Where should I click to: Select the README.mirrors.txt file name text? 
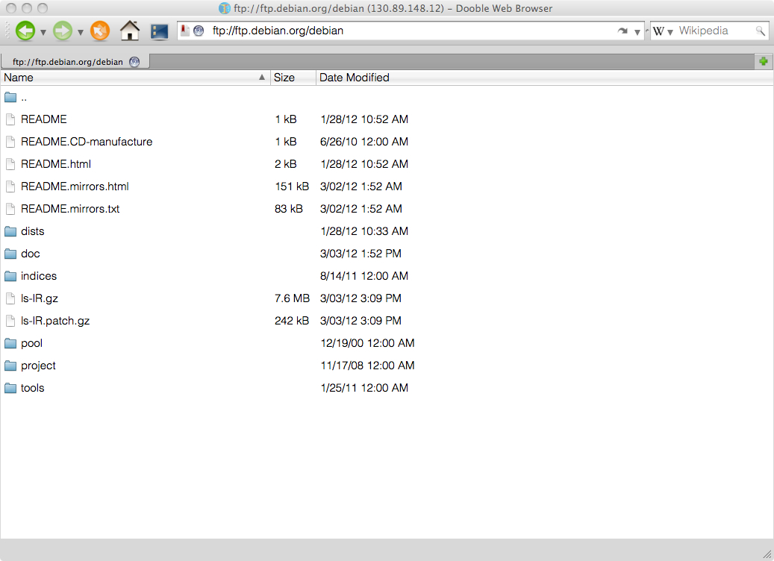click(70, 209)
